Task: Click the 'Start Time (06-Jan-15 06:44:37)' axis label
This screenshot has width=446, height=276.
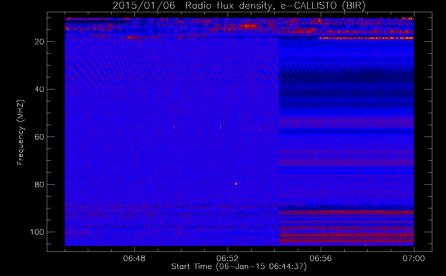Action: 239,267
